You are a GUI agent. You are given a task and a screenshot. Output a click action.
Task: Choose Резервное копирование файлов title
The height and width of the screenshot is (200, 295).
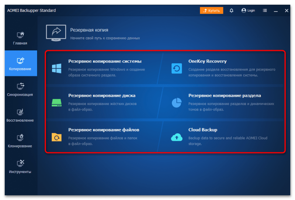point(104,130)
